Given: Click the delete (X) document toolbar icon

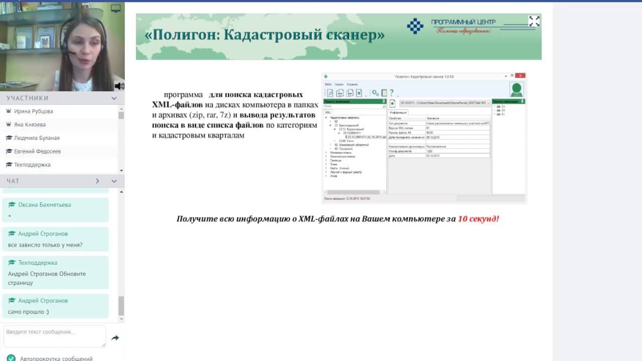Looking at the screenshot, I should pyautogui.click(x=359, y=93).
